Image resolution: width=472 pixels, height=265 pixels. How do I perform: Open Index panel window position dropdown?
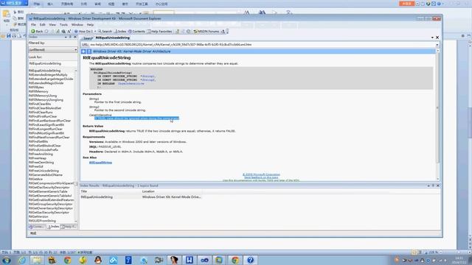click(66, 37)
